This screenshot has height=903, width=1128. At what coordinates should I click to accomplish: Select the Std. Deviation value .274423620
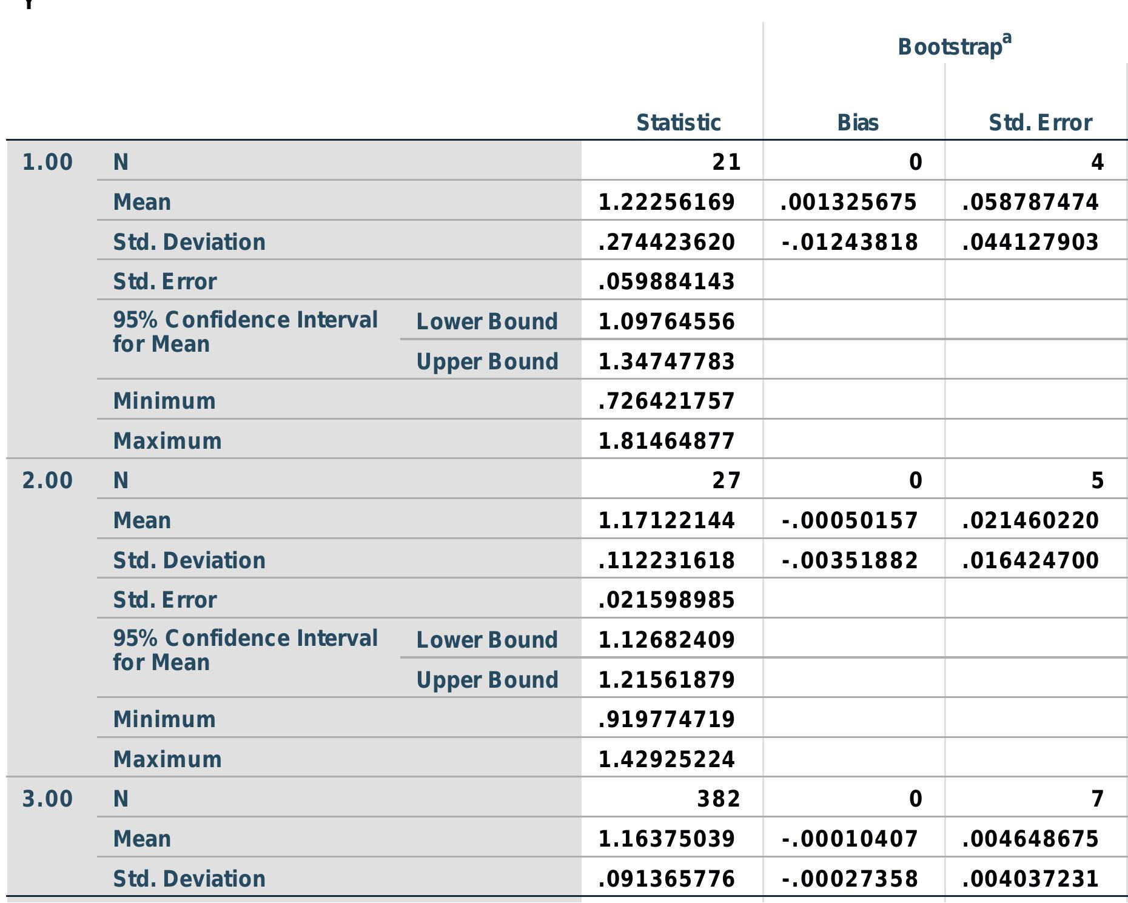[x=666, y=243]
